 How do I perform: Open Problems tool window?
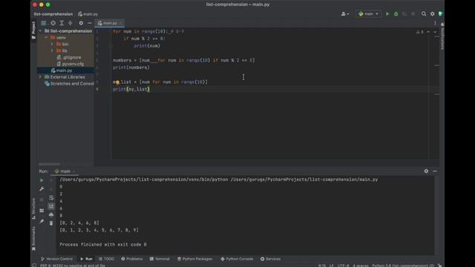[x=132, y=259]
